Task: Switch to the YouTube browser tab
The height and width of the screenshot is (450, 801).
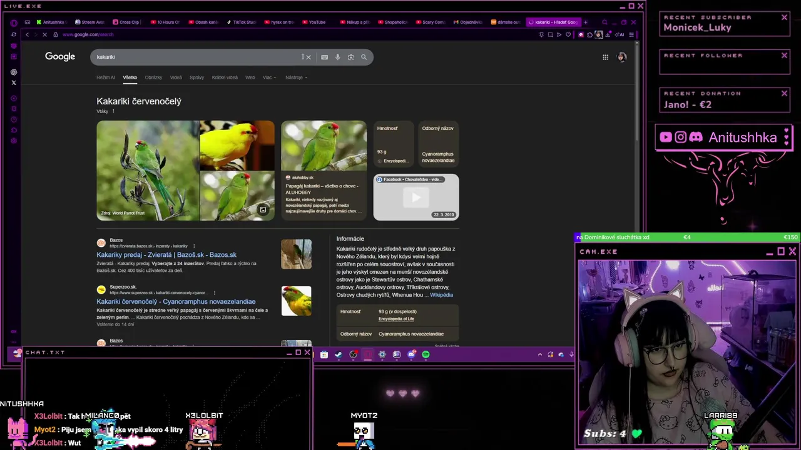Action: [x=314, y=22]
